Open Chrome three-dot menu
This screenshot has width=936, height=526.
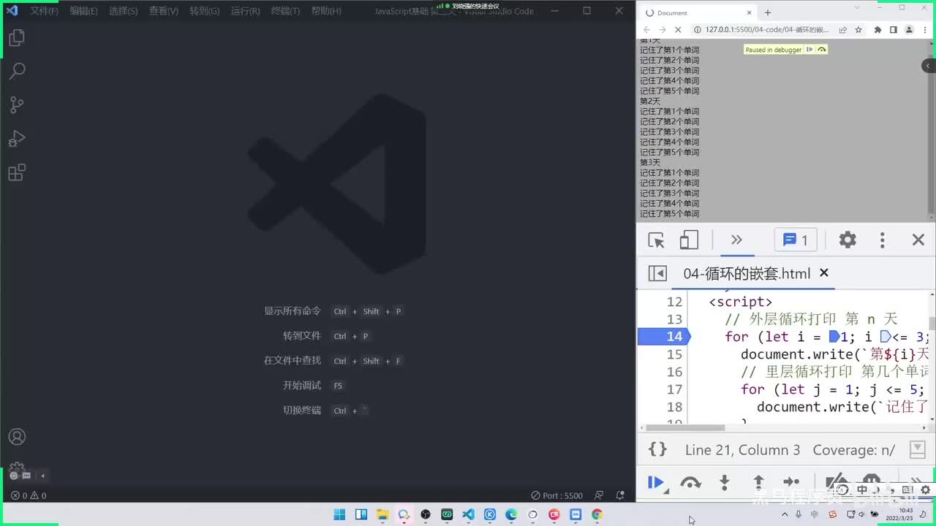925,30
